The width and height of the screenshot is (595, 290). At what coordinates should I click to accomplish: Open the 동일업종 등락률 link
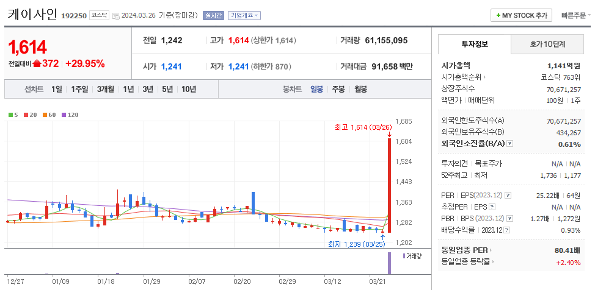pyautogui.click(x=467, y=261)
